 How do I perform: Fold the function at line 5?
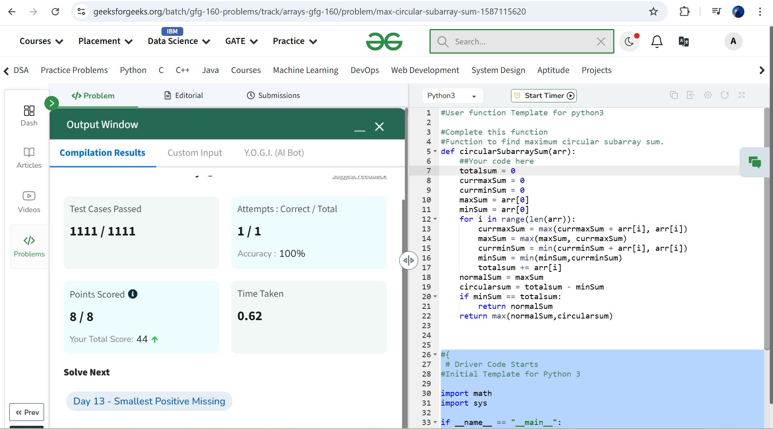coord(435,152)
